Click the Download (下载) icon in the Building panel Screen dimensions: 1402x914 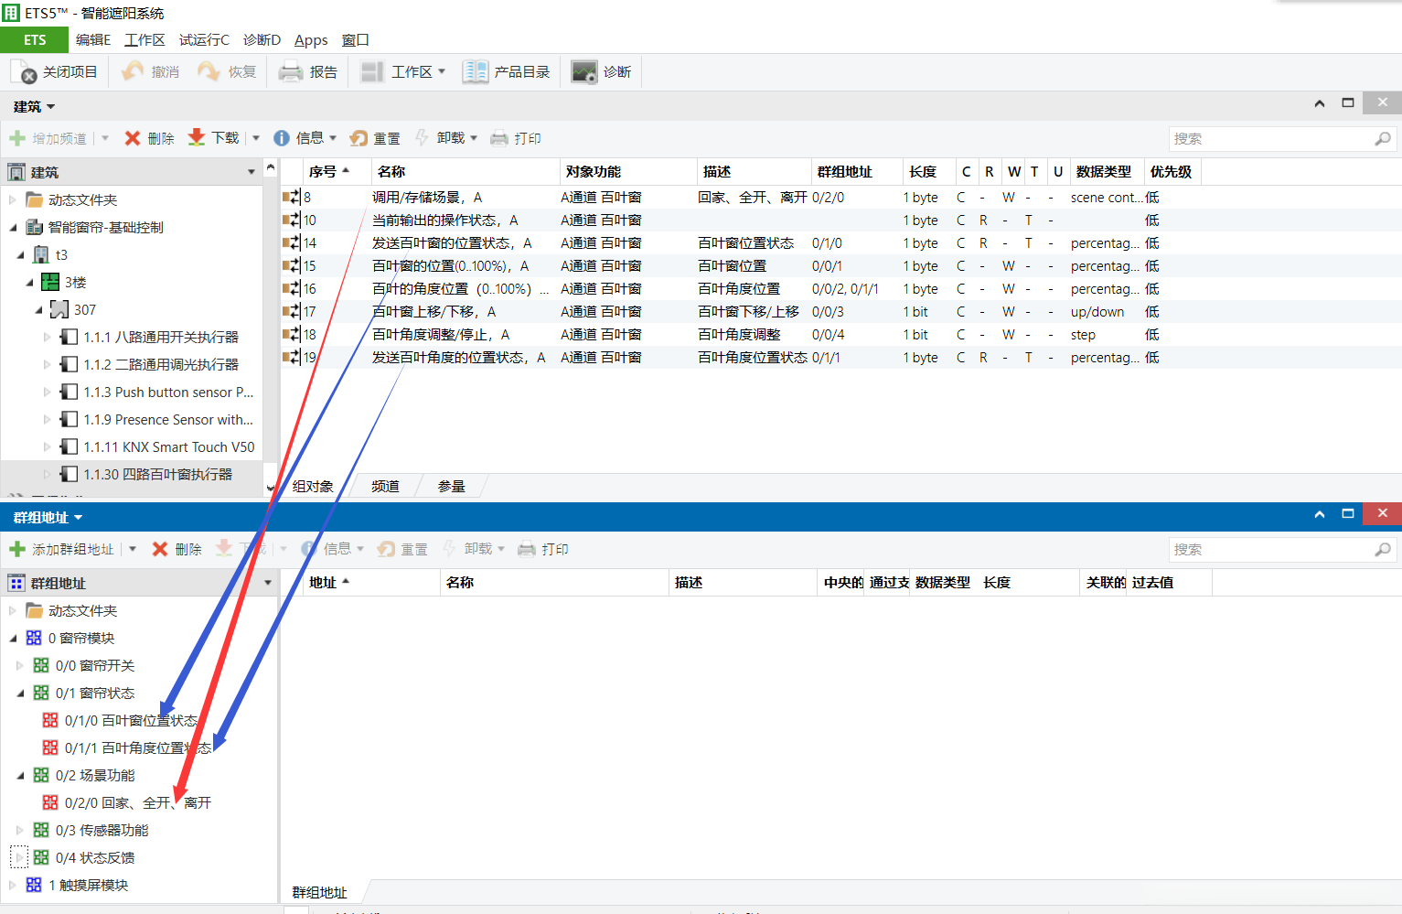(196, 138)
